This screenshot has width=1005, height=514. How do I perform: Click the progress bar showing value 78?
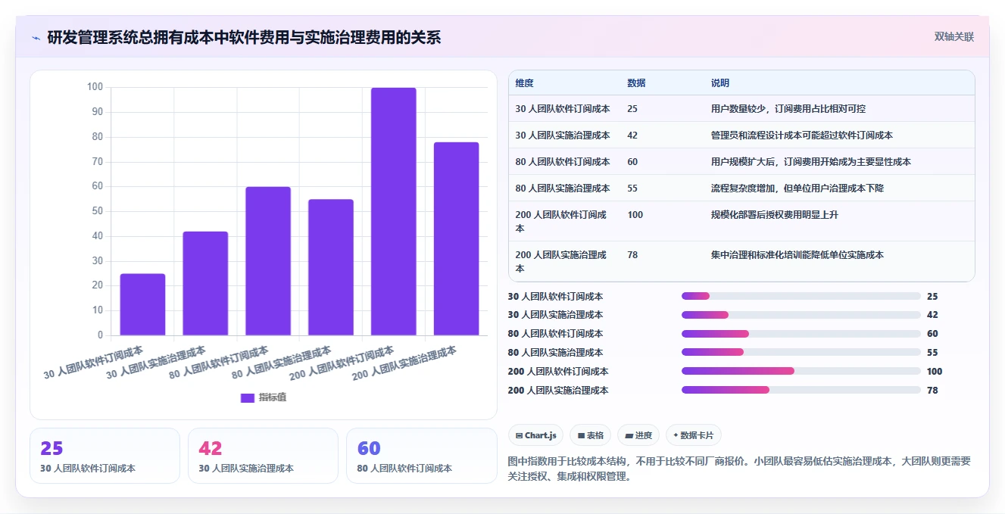point(801,391)
